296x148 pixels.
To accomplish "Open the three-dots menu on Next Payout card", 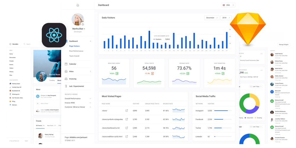I will click(261, 70).
